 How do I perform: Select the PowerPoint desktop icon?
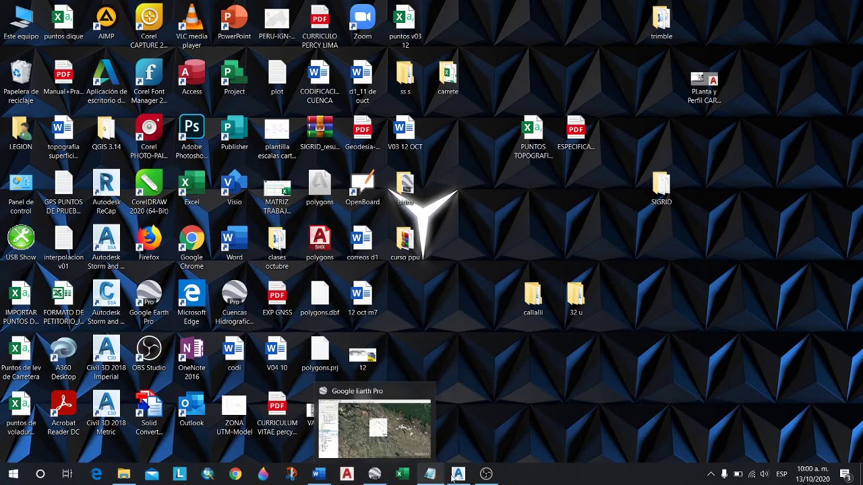pyautogui.click(x=234, y=24)
